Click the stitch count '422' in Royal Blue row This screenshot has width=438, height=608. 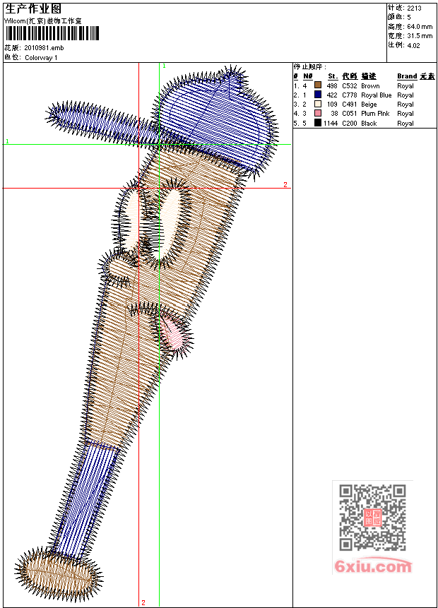click(x=332, y=95)
